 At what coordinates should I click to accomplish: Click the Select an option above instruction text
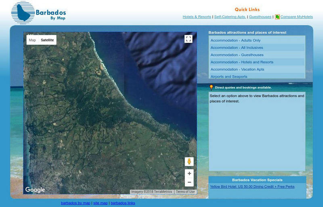click(x=257, y=98)
